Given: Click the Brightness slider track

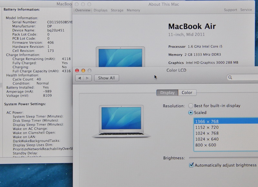Looking at the screenshot, I should tap(223, 158).
